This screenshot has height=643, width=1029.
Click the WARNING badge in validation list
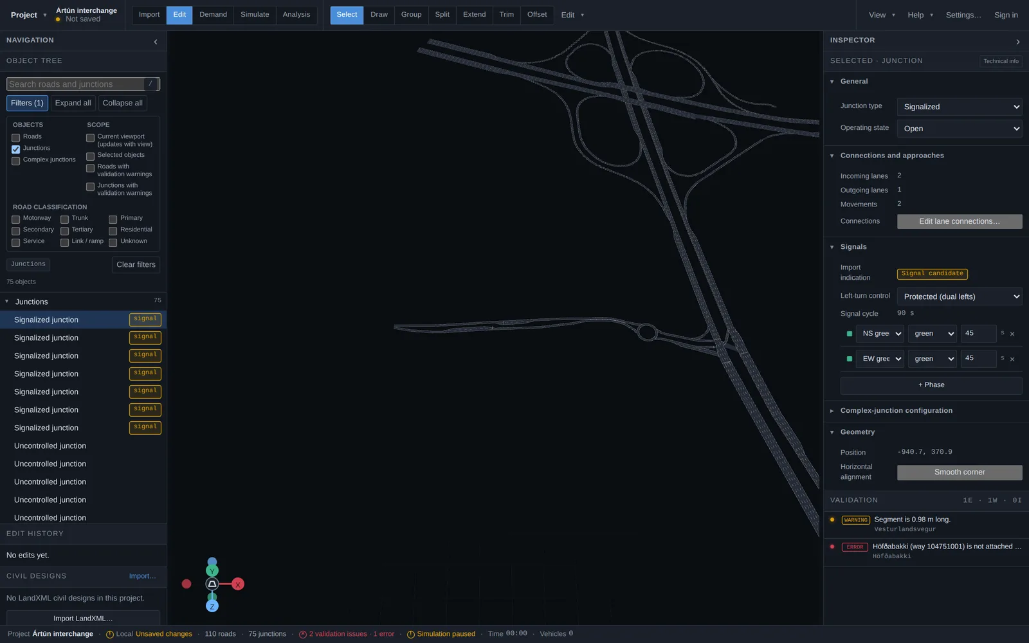pyautogui.click(x=855, y=520)
